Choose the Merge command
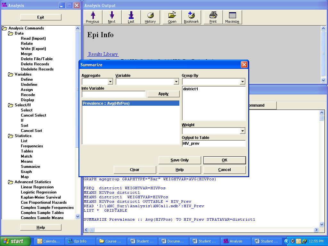Viewport: 328px width, 246px height. pyautogui.click(x=27, y=54)
